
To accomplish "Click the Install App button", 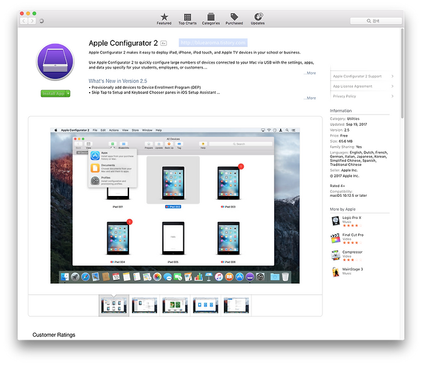I will [53, 93].
